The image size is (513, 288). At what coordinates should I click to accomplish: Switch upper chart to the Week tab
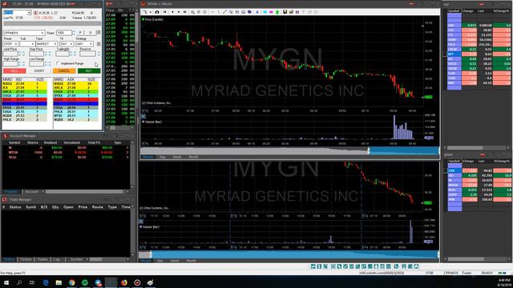point(177,157)
